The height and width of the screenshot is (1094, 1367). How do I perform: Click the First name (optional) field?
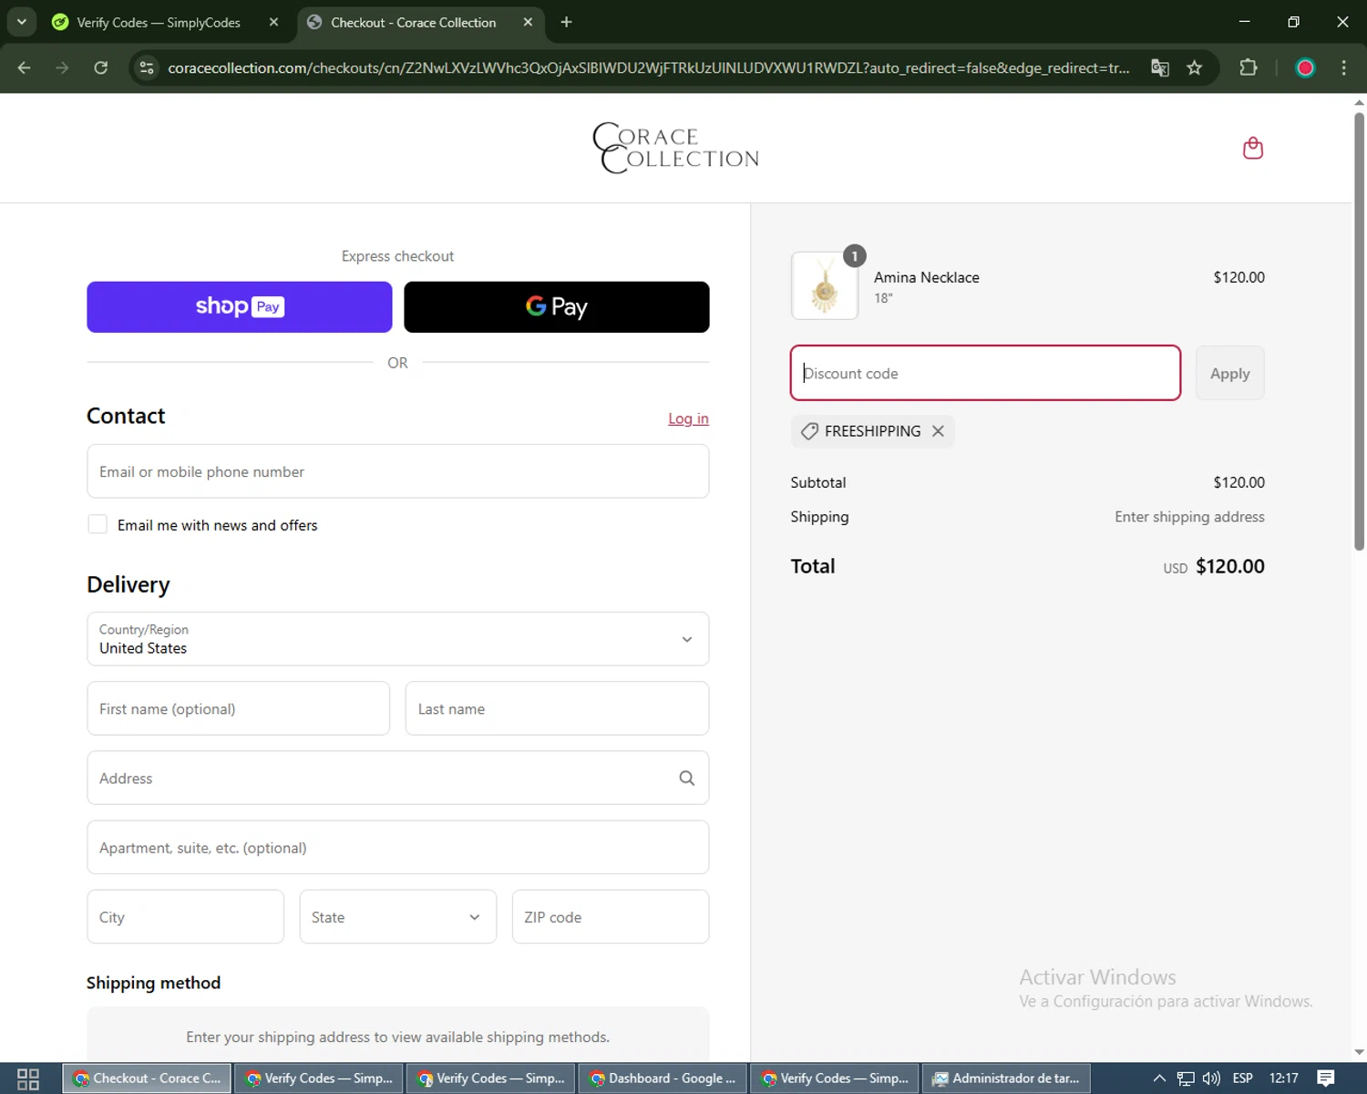(x=238, y=708)
